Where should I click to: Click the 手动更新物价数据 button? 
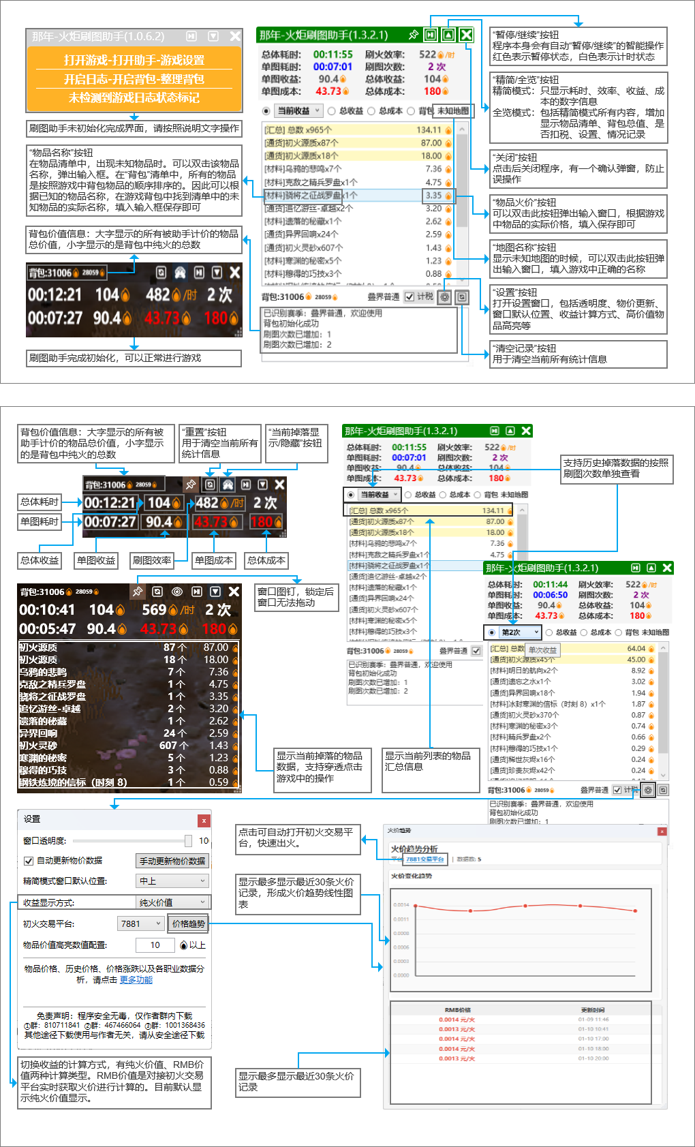click(172, 861)
